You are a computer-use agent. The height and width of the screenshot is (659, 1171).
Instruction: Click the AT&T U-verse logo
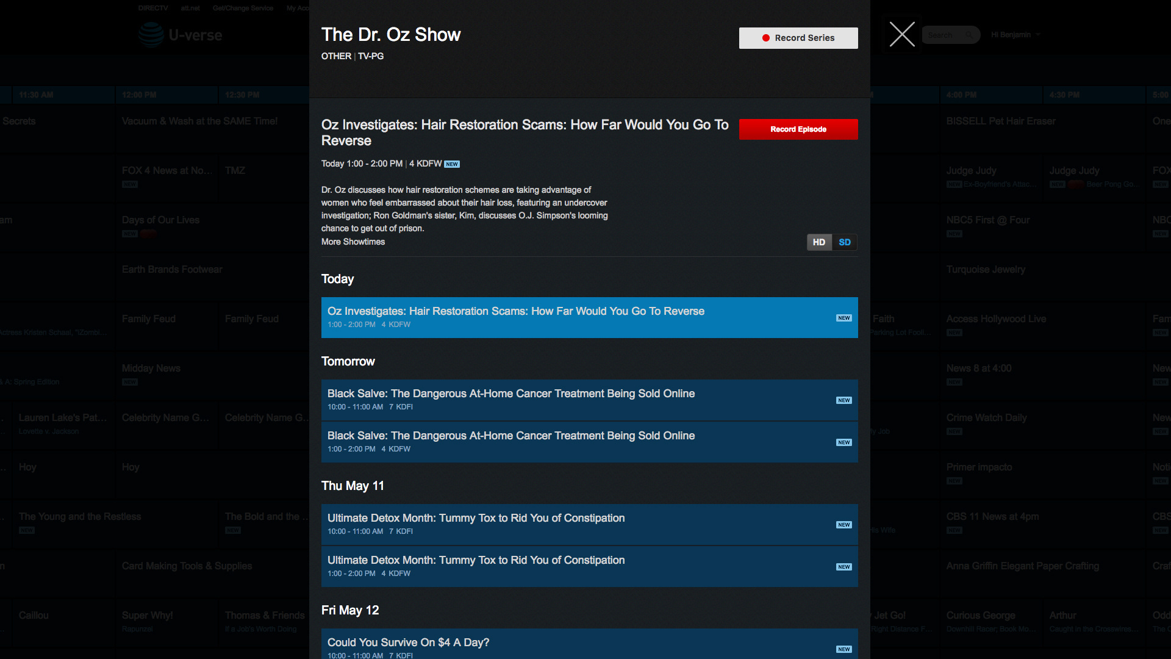point(181,35)
